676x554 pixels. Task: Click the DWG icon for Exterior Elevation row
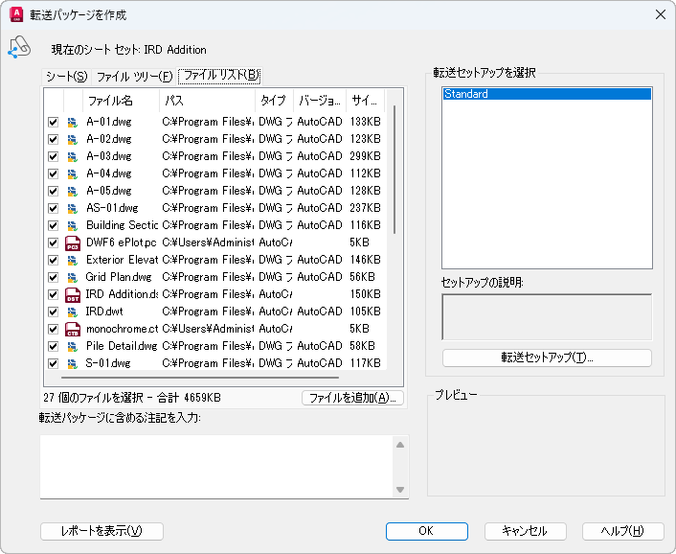point(73,260)
